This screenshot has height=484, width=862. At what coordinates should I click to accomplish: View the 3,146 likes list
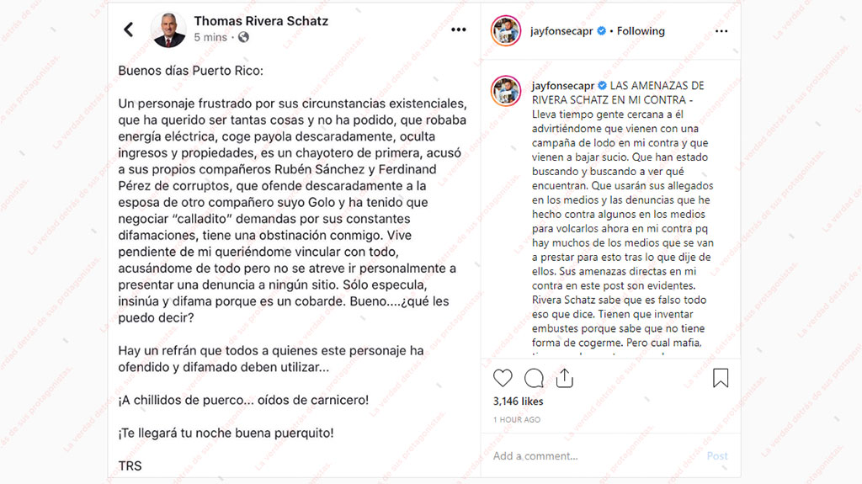(519, 402)
